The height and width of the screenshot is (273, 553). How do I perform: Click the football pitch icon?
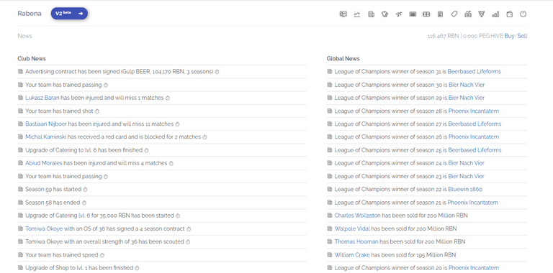click(x=426, y=14)
